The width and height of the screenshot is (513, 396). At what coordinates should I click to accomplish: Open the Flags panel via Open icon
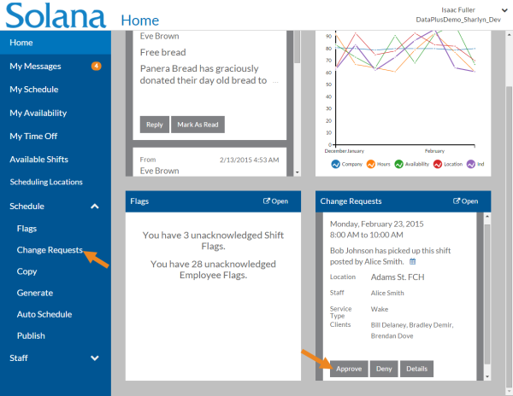pyautogui.click(x=275, y=201)
